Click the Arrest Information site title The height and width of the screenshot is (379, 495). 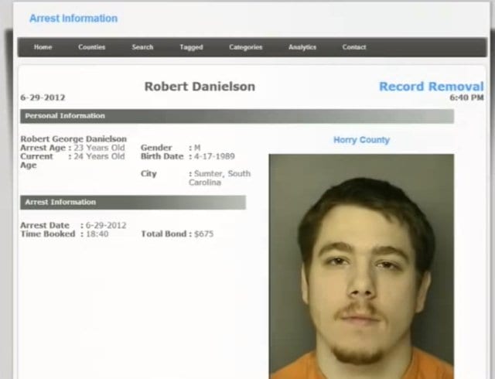[x=73, y=19]
